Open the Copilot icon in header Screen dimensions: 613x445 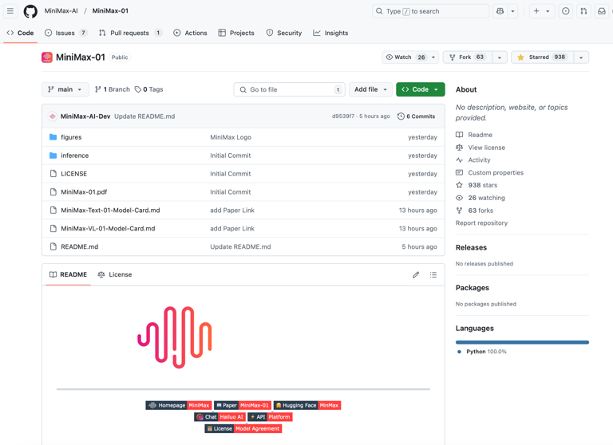500,11
